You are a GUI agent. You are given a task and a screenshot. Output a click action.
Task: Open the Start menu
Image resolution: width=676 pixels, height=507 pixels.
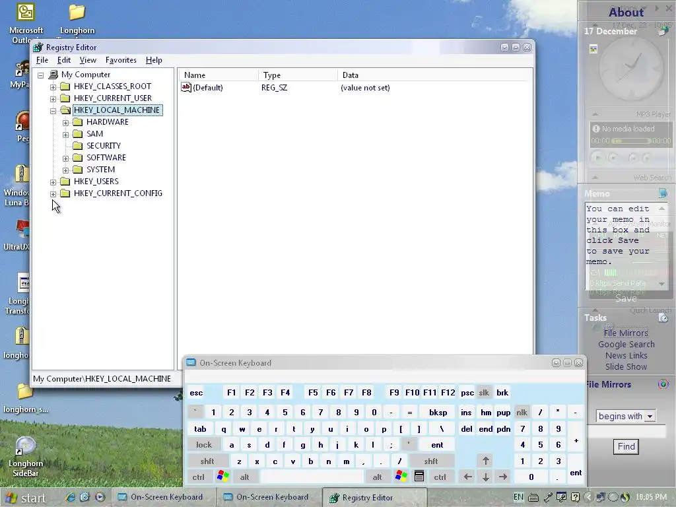click(x=26, y=498)
